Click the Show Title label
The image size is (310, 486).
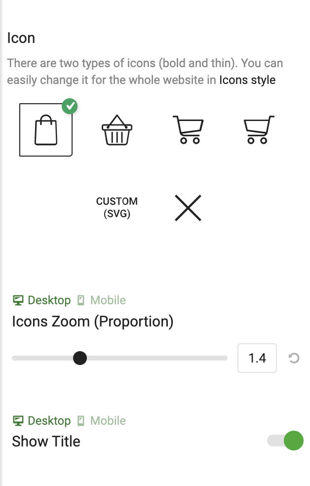pos(46,441)
